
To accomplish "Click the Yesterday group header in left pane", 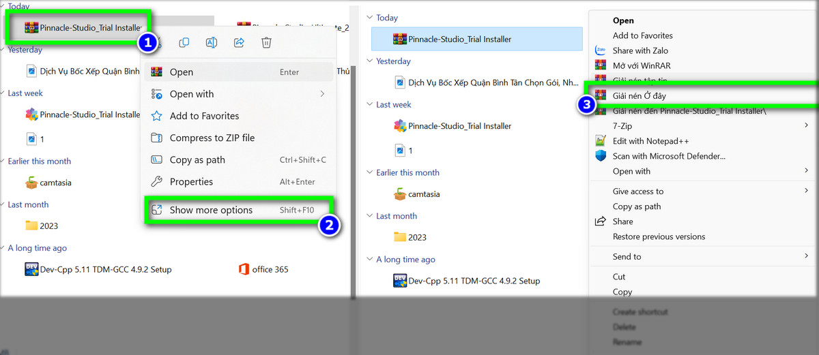I will (25, 50).
